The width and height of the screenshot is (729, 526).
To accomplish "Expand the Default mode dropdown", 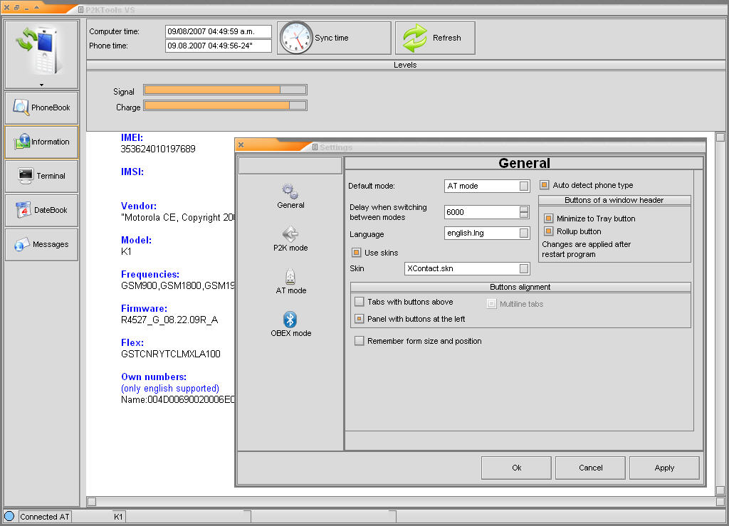I will (x=524, y=186).
